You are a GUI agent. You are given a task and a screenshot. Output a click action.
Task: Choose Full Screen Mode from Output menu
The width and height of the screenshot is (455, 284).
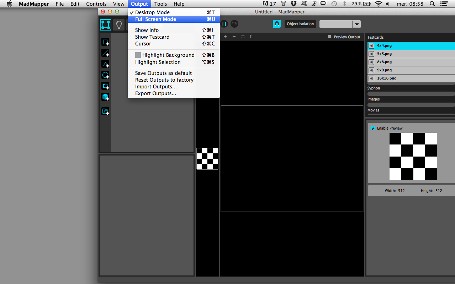pyautogui.click(x=155, y=19)
